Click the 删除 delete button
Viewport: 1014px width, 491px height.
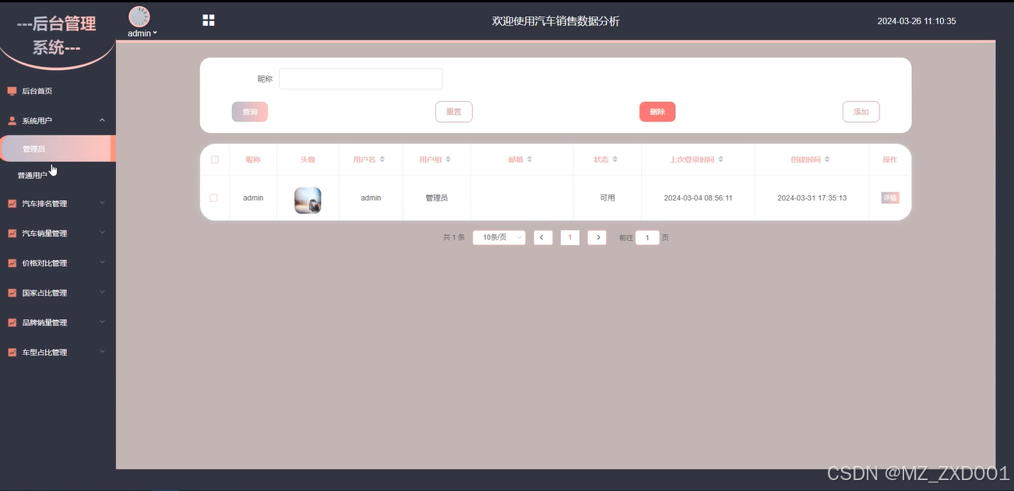pos(657,112)
